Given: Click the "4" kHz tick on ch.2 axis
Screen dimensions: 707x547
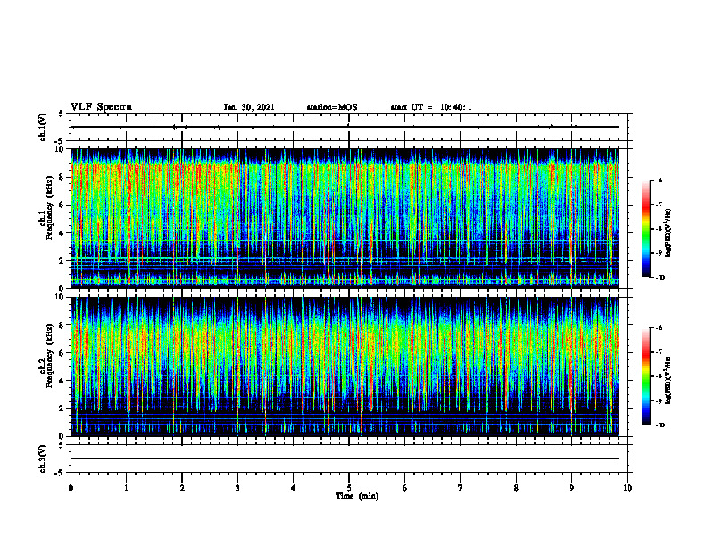Looking at the screenshot, I should pyautogui.click(x=62, y=381).
